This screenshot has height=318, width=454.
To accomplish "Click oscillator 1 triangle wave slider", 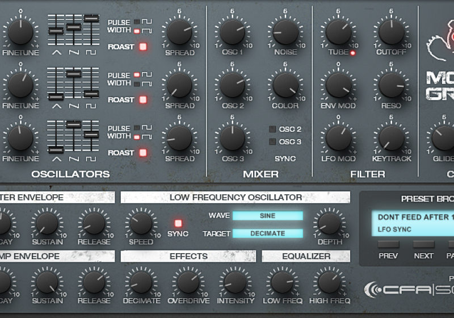I will click(56, 31).
